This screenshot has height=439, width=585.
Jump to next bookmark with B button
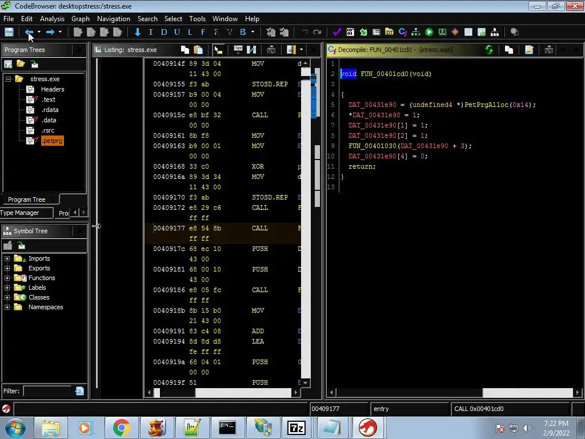click(x=243, y=32)
